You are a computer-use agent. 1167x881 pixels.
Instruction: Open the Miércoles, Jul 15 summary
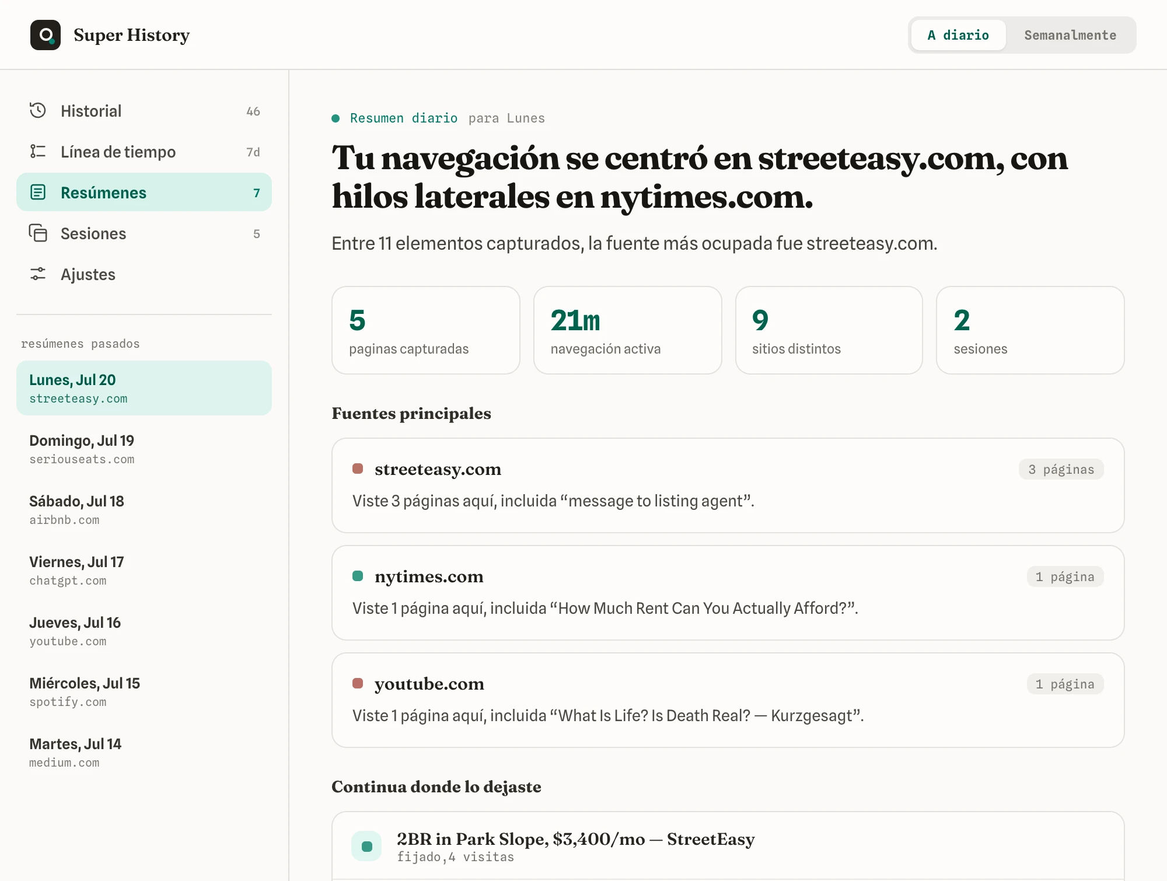144,691
